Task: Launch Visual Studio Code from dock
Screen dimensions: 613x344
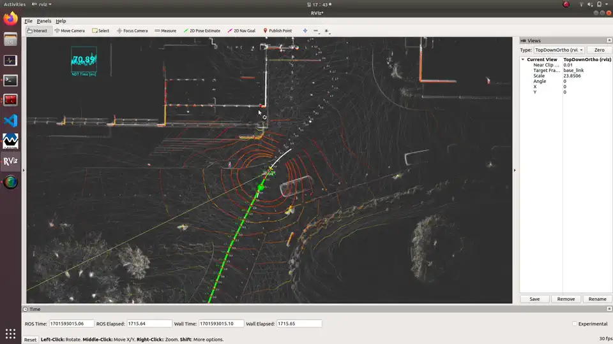Action: pyautogui.click(x=11, y=120)
